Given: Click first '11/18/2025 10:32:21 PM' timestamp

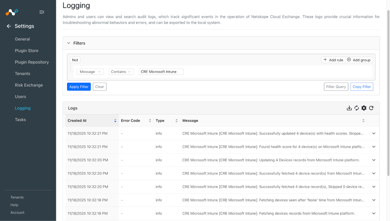Looking at the screenshot, I should pos(88,134).
